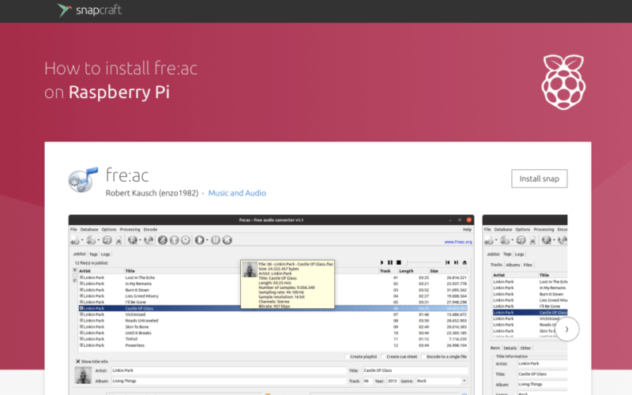632x395 pixels.
Task: Toggle Encode to a single file checkbox
Action: click(x=423, y=357)
